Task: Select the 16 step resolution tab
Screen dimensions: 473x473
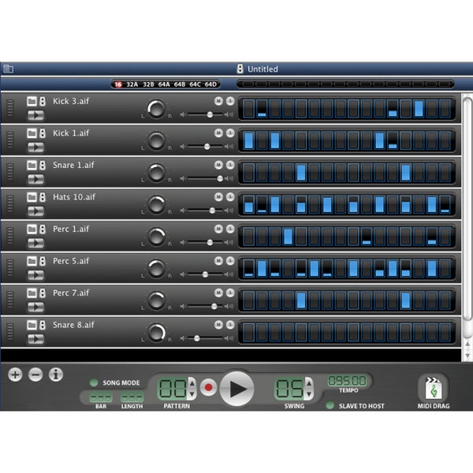Action: pyautogui.click(x=118, y=84)
